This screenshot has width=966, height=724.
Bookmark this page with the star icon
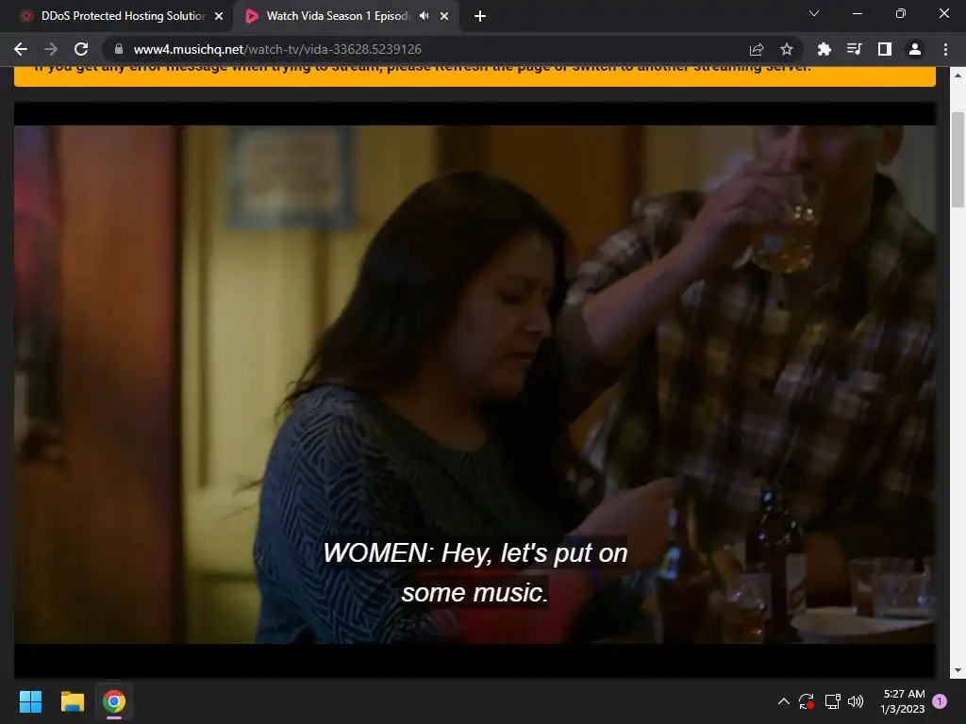click(x=787, y=49)
